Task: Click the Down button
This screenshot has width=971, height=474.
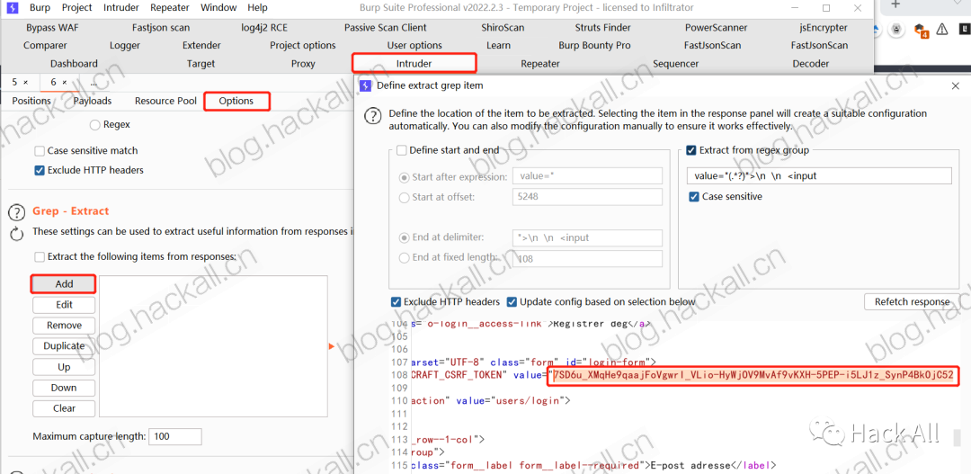Action: [64, 388]
